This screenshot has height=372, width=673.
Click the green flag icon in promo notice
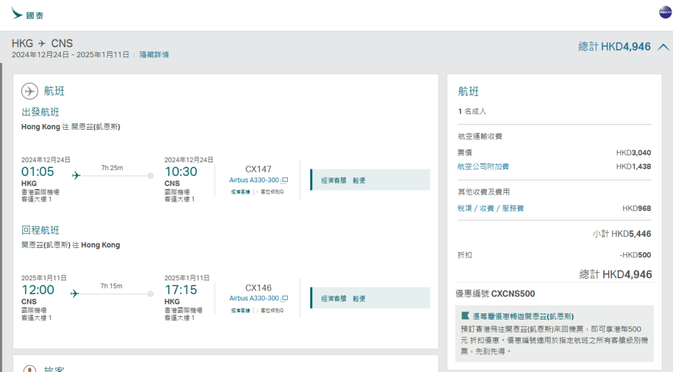(x=465, y=316)
